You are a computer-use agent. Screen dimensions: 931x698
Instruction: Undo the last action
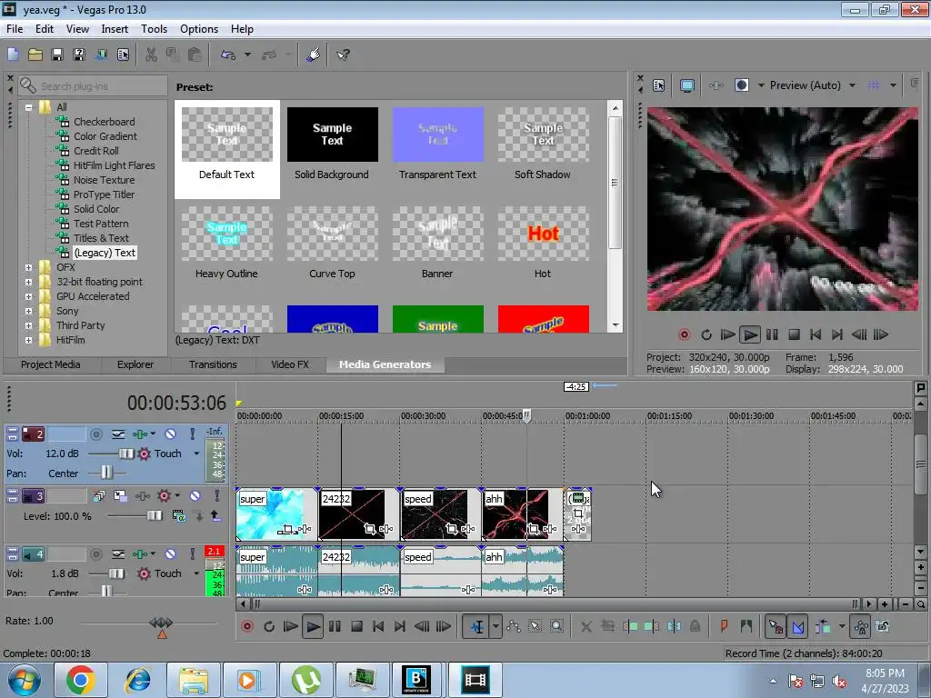coord(228,55)
